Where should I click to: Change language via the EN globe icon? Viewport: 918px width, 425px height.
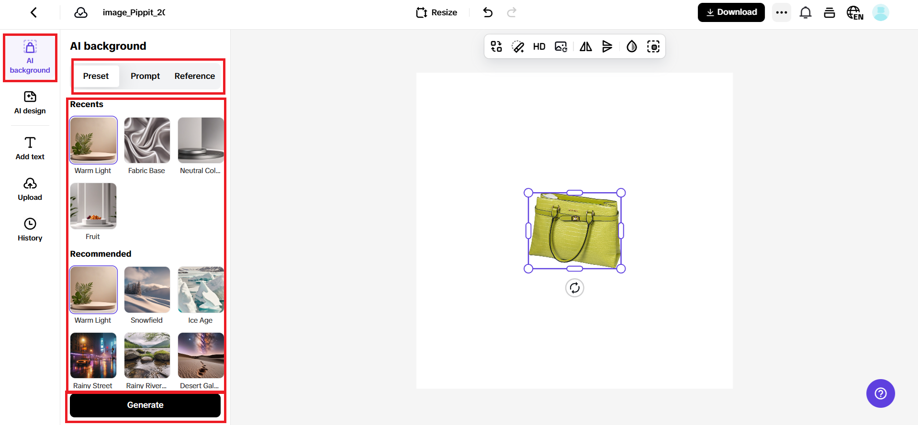point(855,12)
